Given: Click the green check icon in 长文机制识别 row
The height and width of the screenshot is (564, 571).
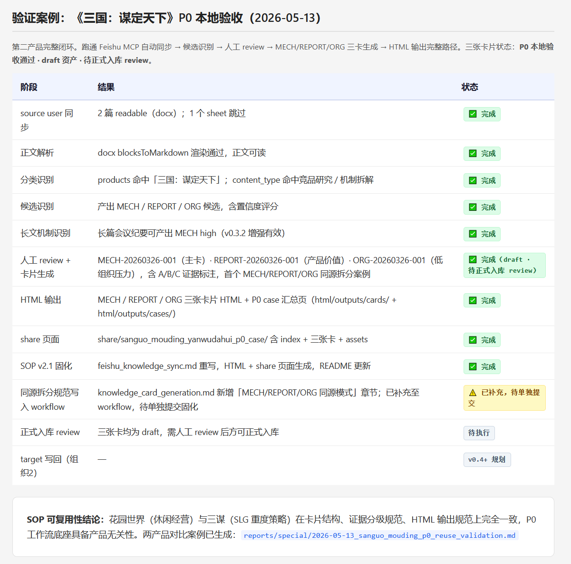Looking at the screenshot, I should coord(473,234).
